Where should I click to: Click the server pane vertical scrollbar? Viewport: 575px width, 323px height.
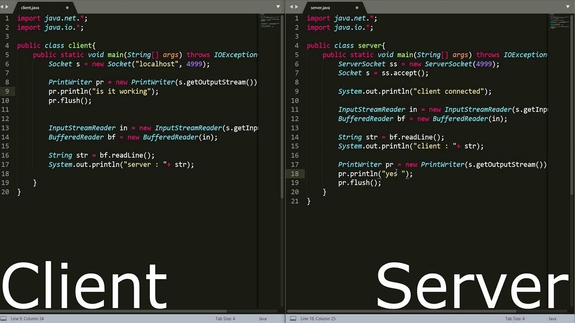click(572, 105)
